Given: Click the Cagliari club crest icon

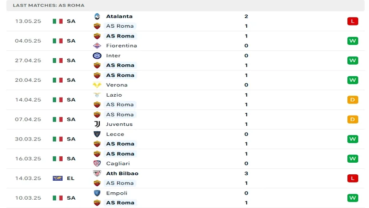Looking at the screenshot, I should (x=97, y=164).
